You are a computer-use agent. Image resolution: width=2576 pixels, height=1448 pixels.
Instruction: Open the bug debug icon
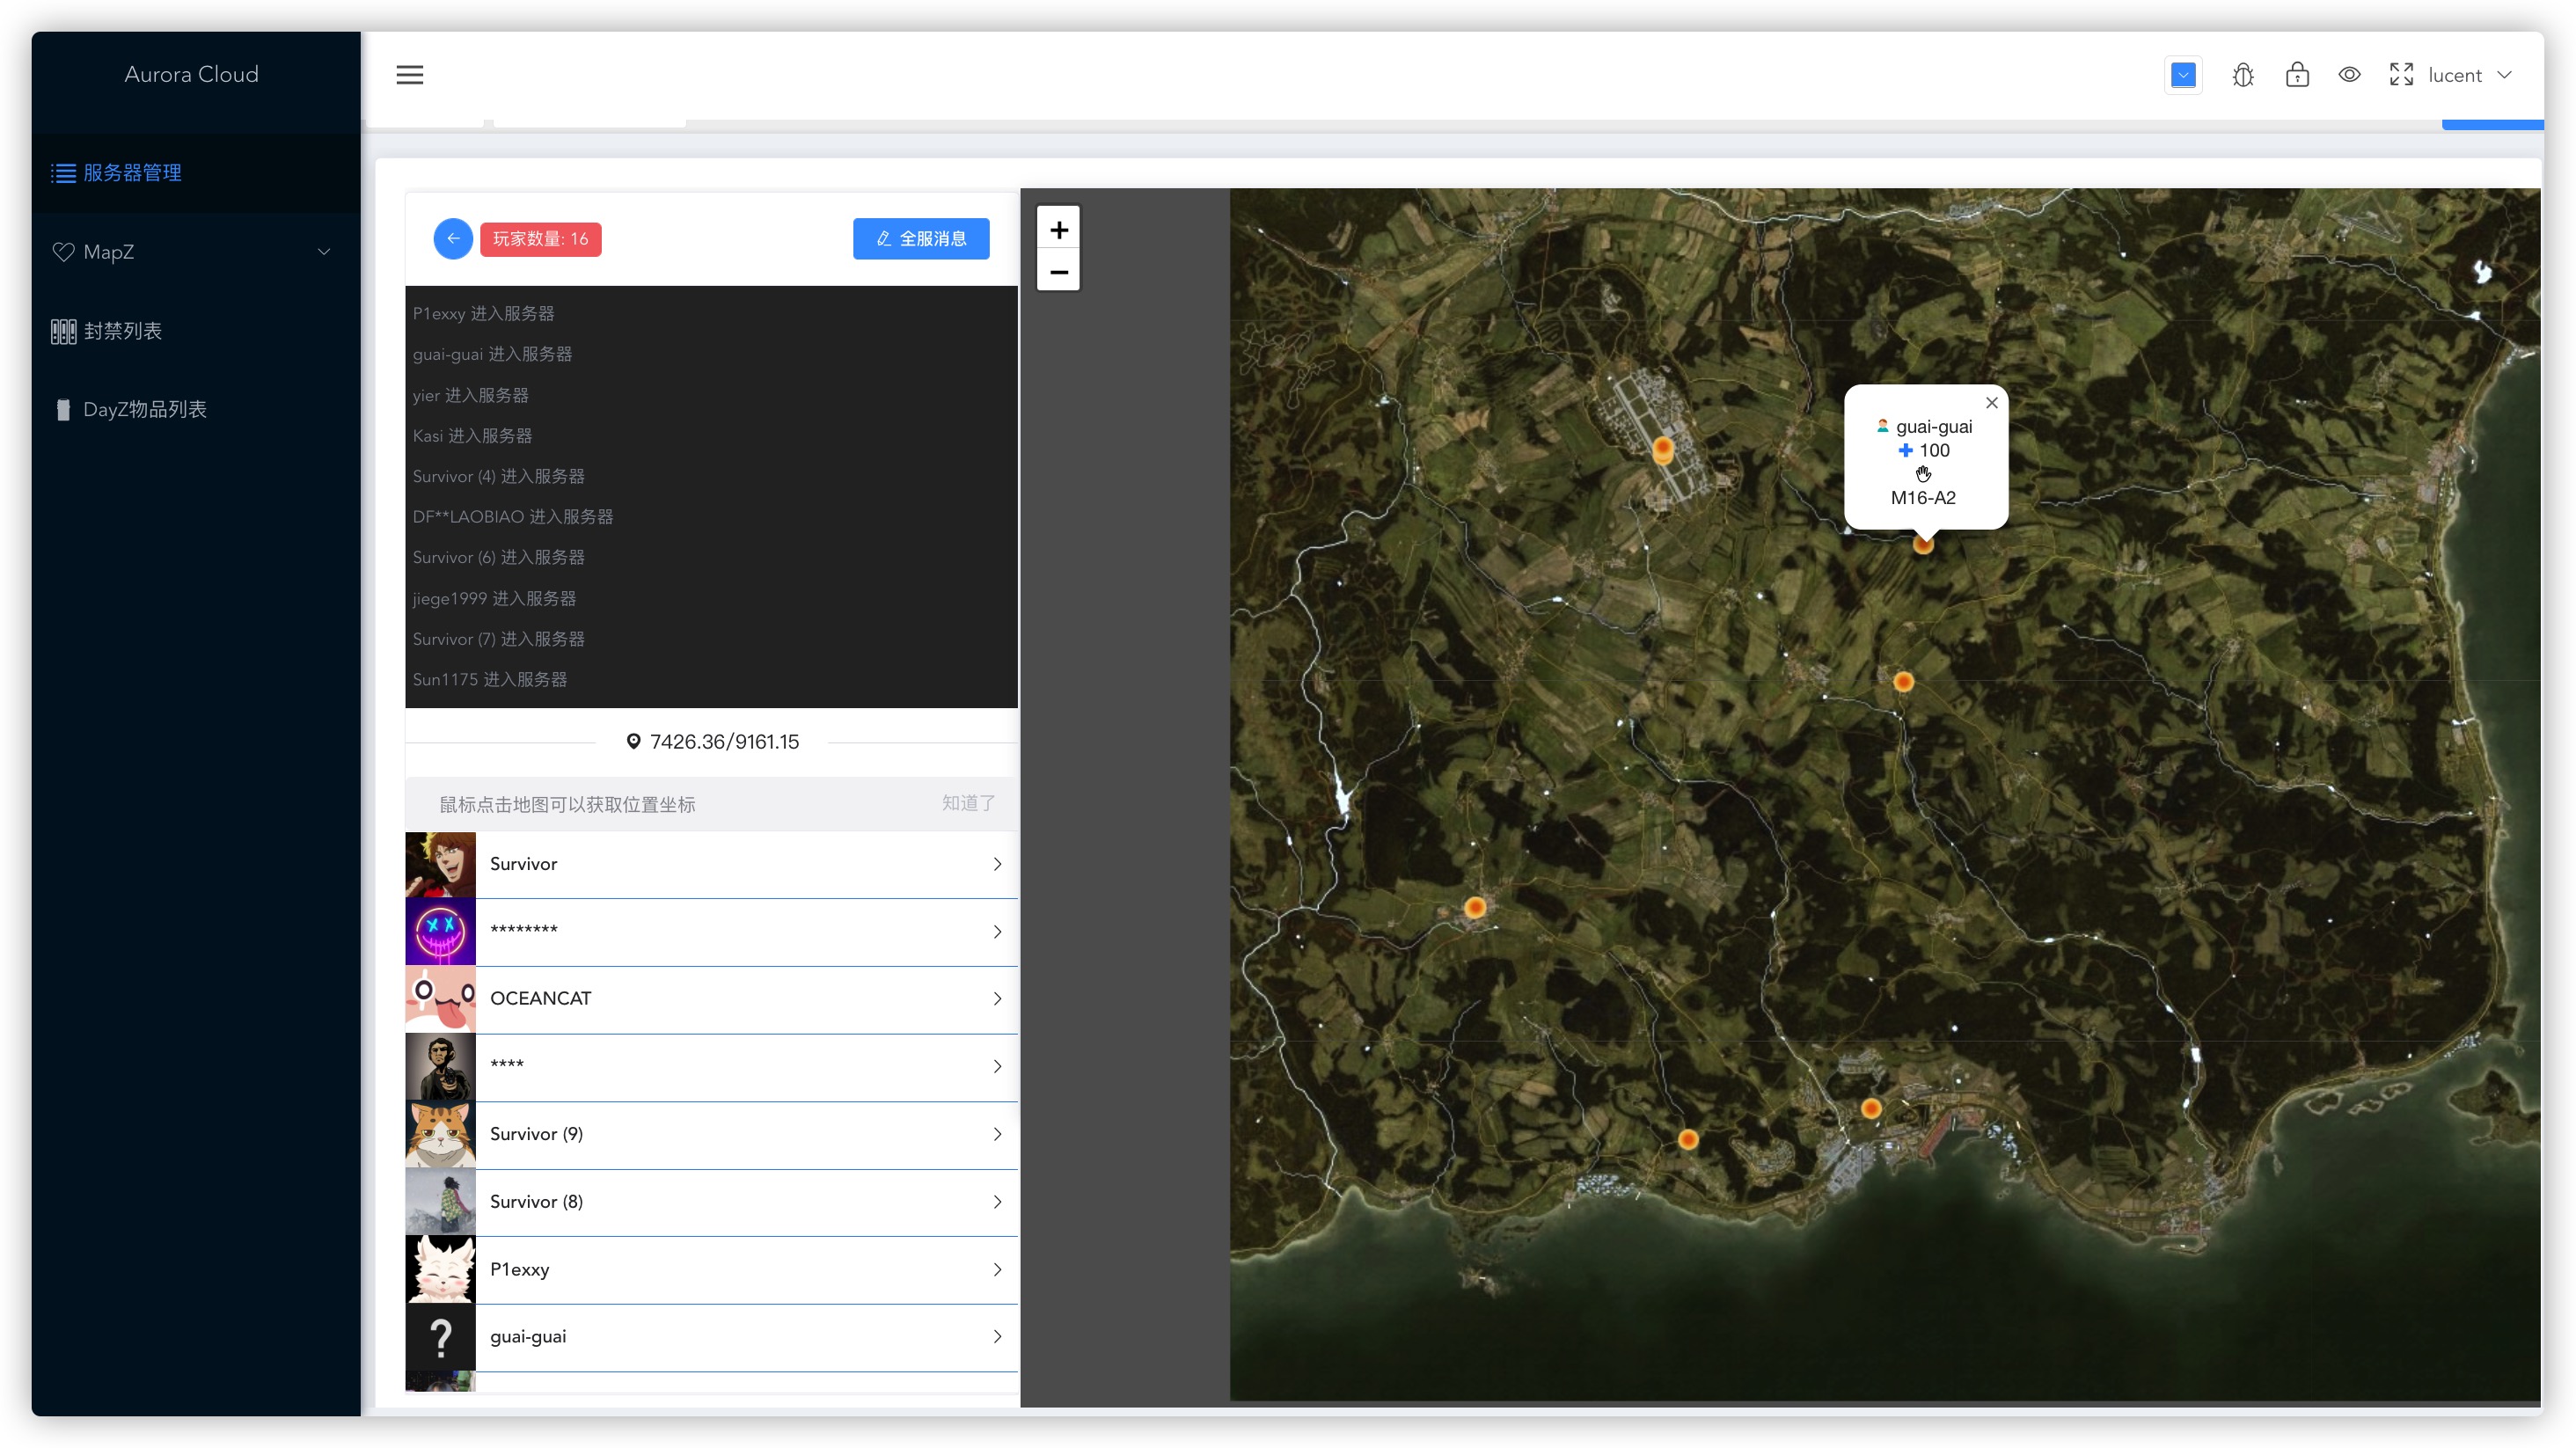coord(2243,75)
